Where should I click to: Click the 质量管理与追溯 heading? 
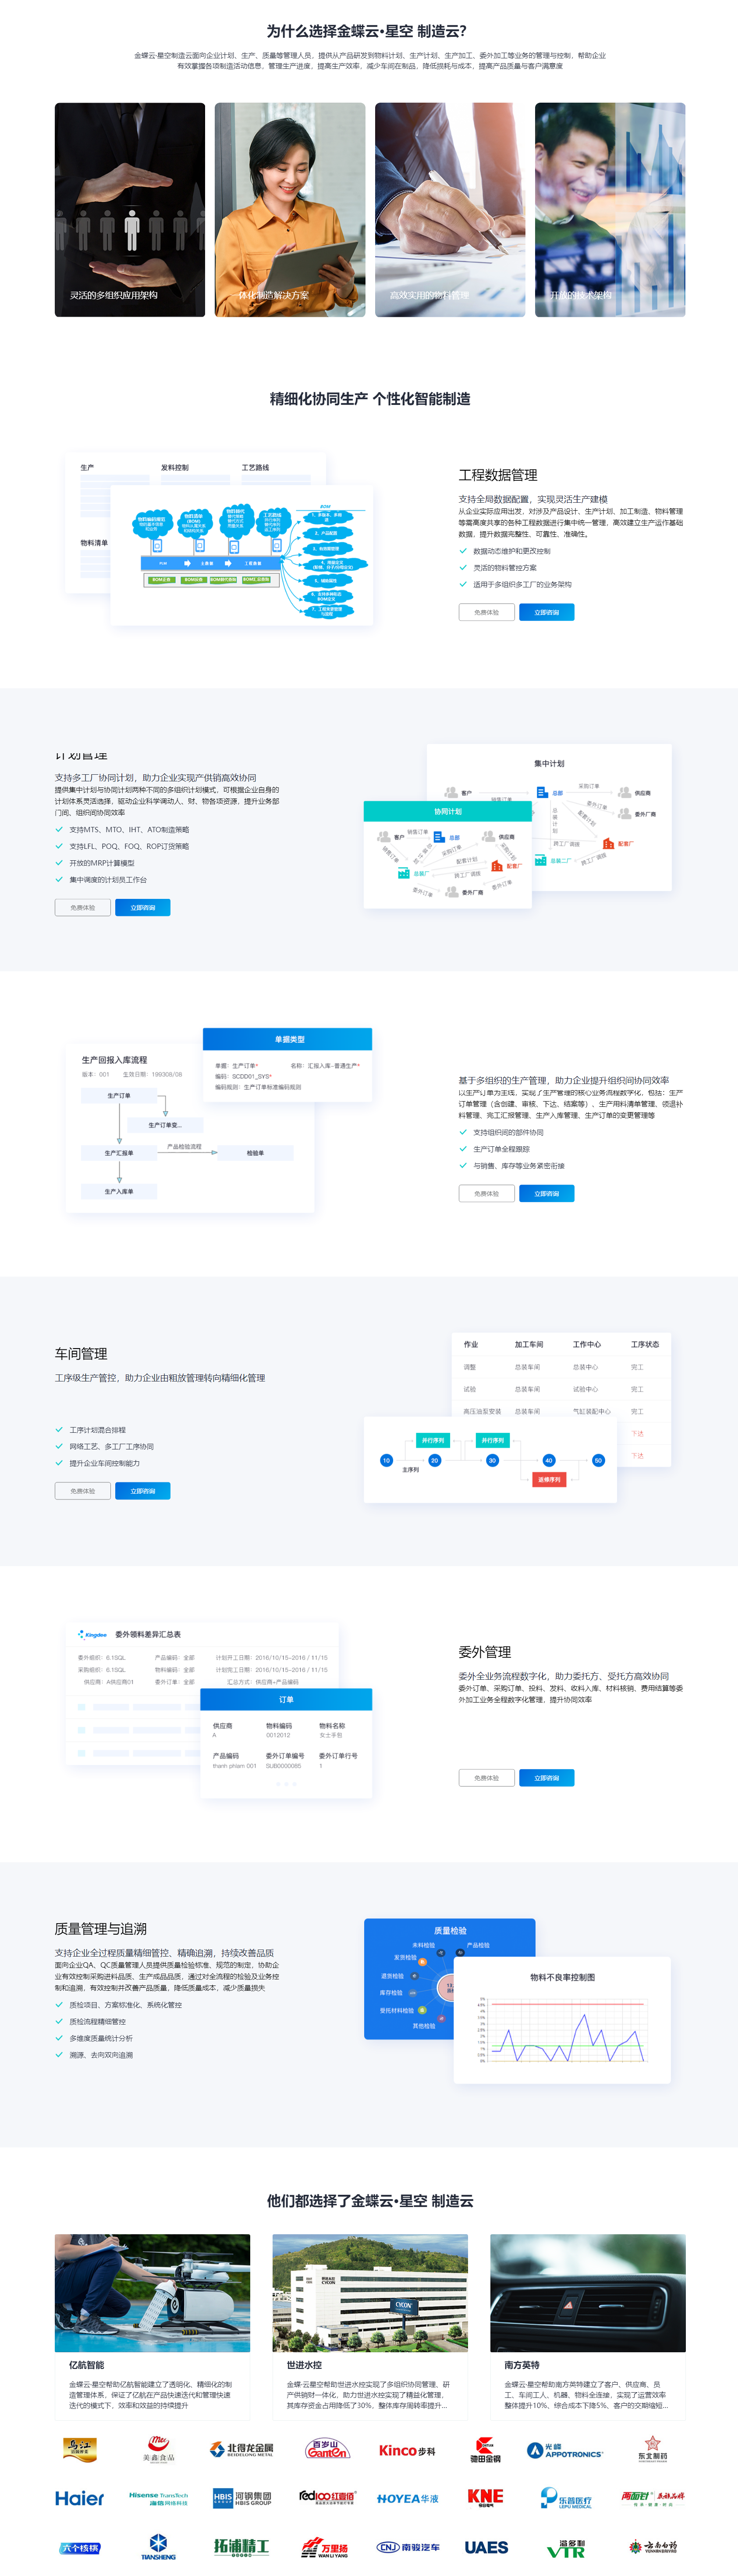click(x=101, y=1929)
